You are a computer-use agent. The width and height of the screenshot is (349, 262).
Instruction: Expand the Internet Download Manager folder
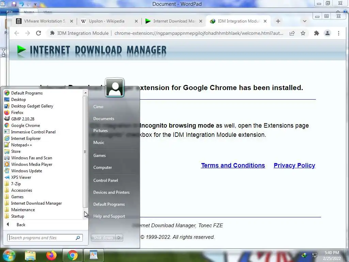36,203
